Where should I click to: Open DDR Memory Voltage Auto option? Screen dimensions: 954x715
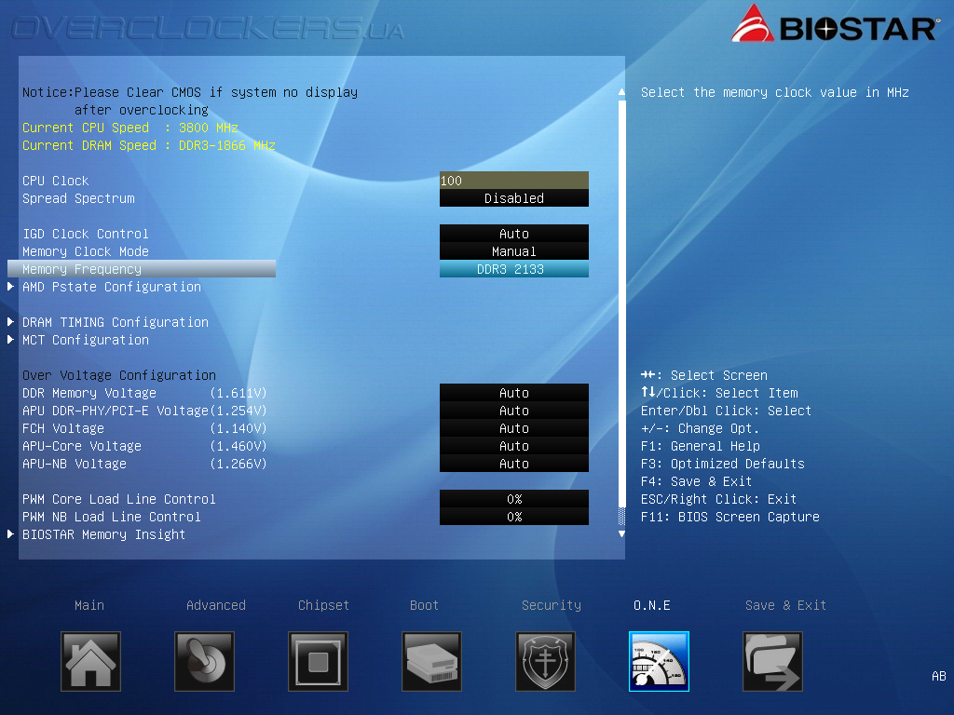click(x=514, y=393)
